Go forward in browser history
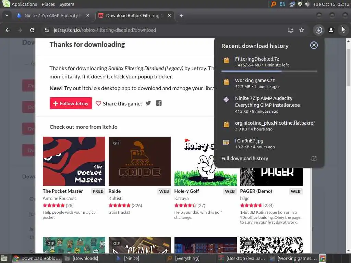351x263 pixels. point(20,30)
